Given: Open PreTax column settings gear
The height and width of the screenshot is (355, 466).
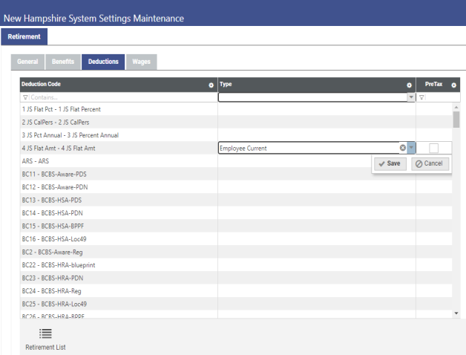Looking at the screenshot, I should click(x=454, y=85).
